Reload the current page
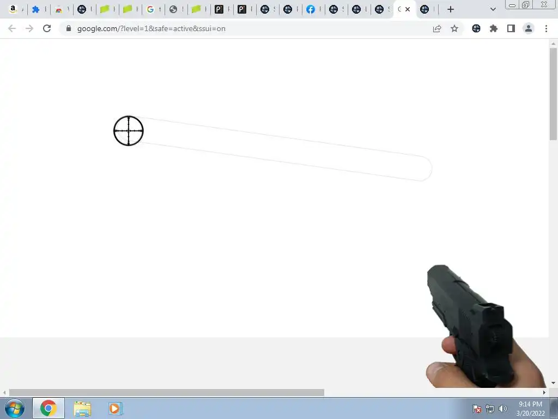 click(47, 28)
